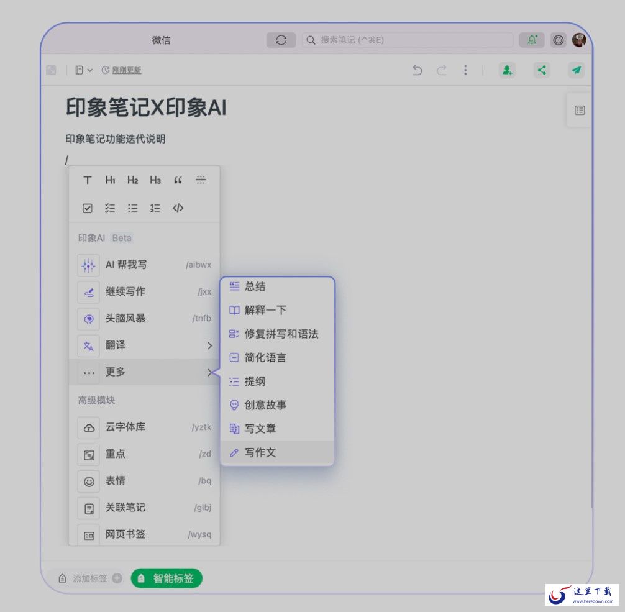Screen dimensions: 625x612
Task: Open the outline panel icon at right
Action: click(x=580, y=111)
